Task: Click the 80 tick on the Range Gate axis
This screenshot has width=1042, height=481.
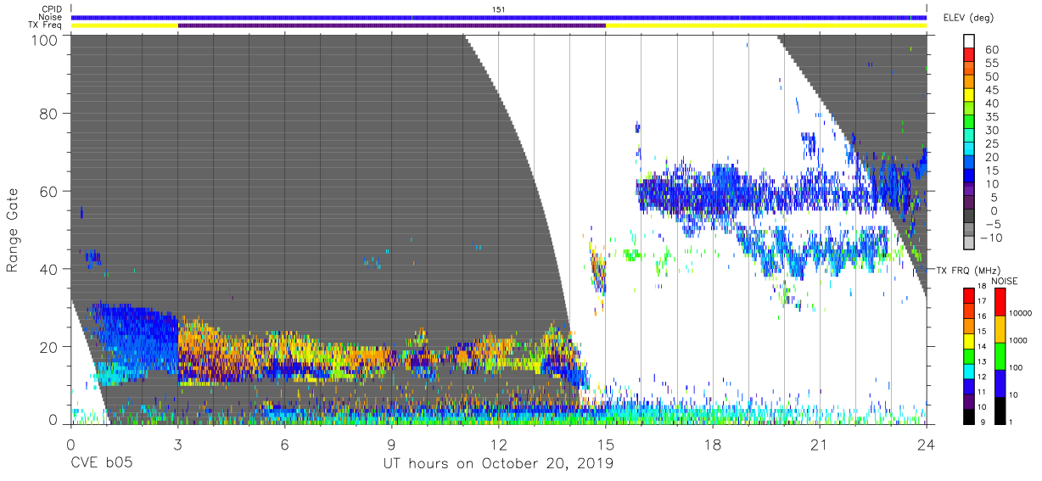Action: [x=49, y=113]
